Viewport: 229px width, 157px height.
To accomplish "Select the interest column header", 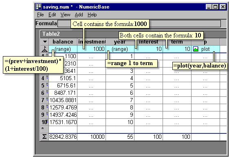I will coord(148,42).
